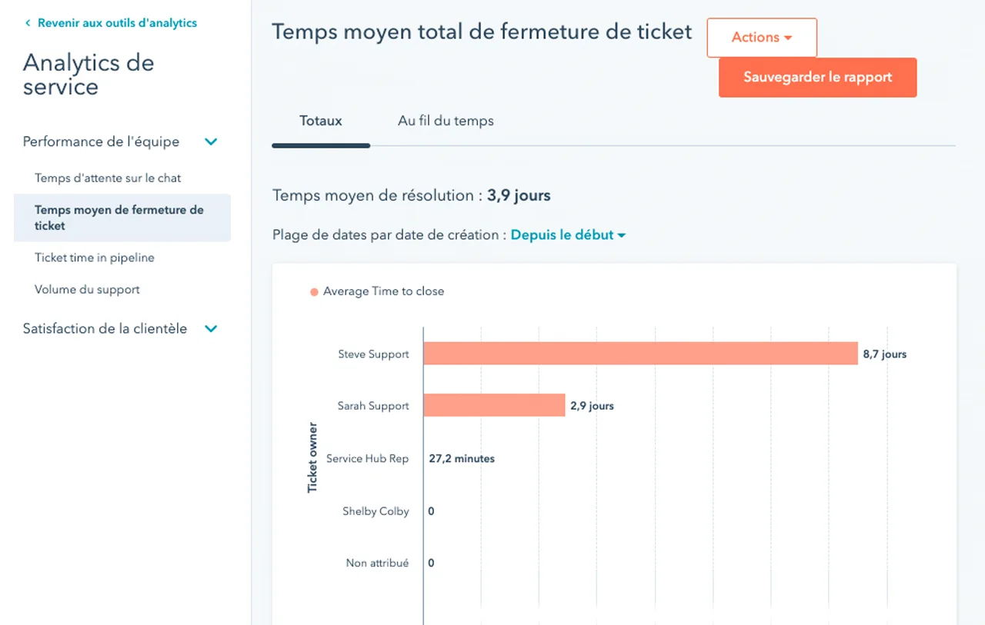
Task: Open Temps d'attente sur le chat report
Action: tap(108, 178)
